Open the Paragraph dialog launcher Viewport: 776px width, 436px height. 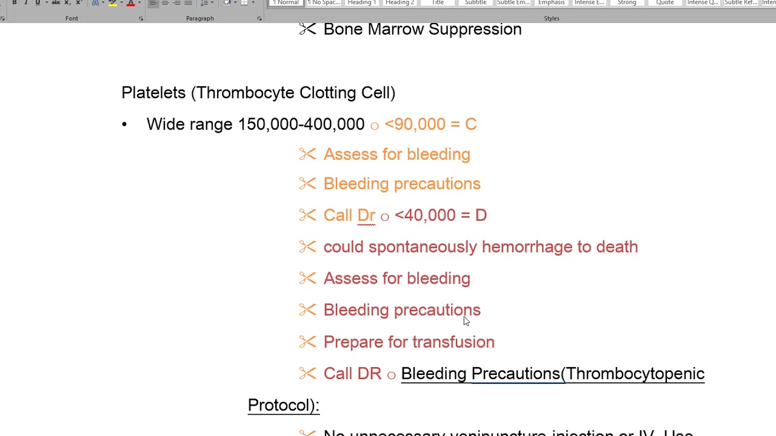[x=259, y=19]
